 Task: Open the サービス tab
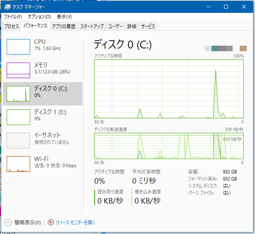pos(148,27)
